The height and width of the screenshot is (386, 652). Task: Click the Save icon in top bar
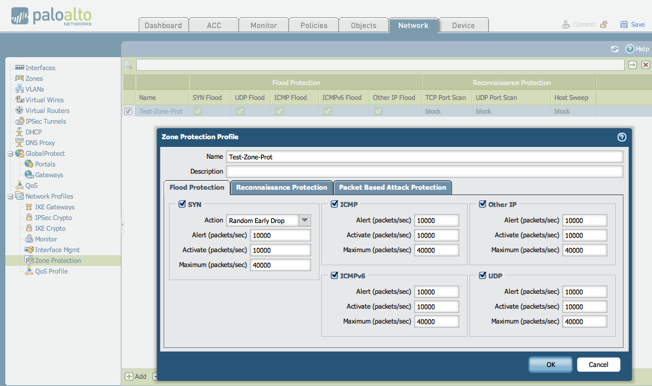(x=624, y=24)
